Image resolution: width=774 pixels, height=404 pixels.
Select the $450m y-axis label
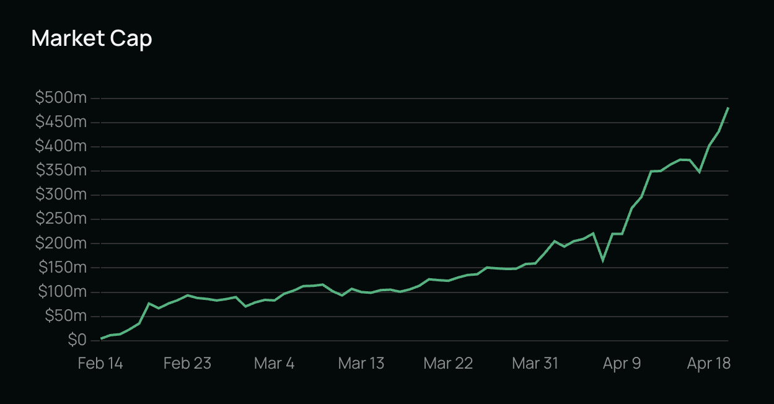pos(61,122)
